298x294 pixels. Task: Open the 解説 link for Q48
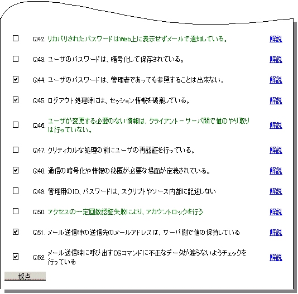coord(276,171)
